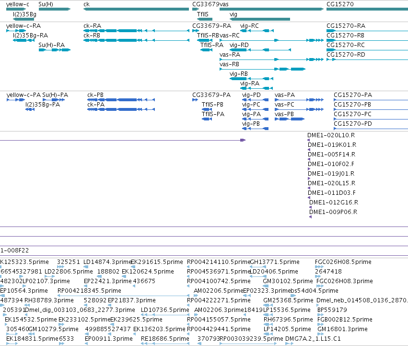Select the TfIIS-RB transcript label

click(x=208, y=36)
